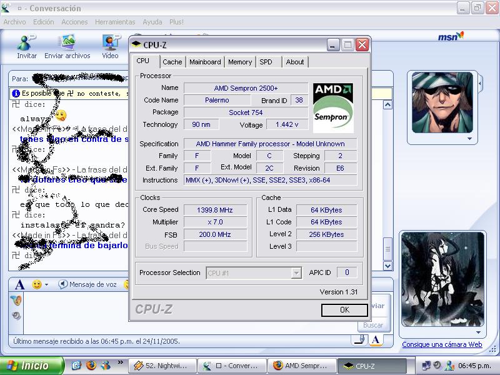Click the conversation scrollbar thumb
The width and height of the screenshot is (500, 375).
(x=387, y=249)
